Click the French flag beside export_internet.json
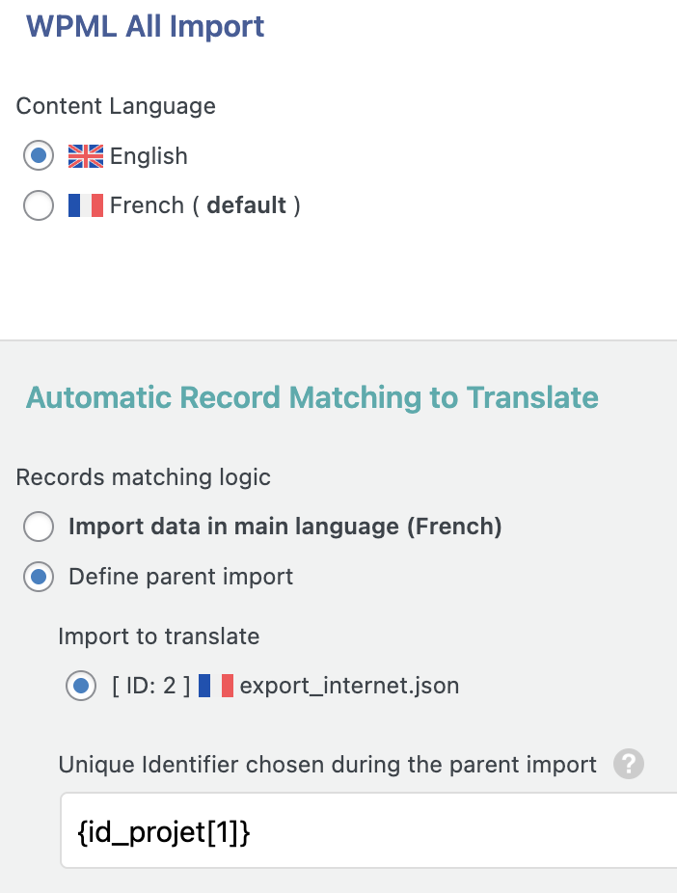The width and height of the screenshot is (677, 893). (216, 686)
